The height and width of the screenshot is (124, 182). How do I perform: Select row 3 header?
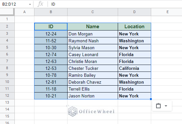pos(7,34)
